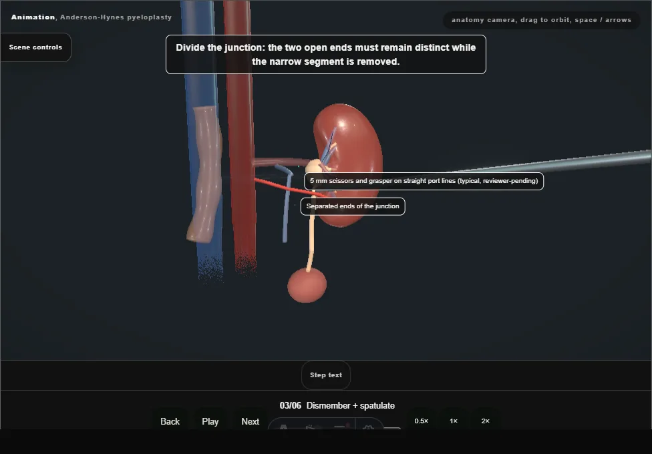This screenshot has height=454, width=652.
Task: Set playback speed to 2×
Action: [x=486, y=421]
